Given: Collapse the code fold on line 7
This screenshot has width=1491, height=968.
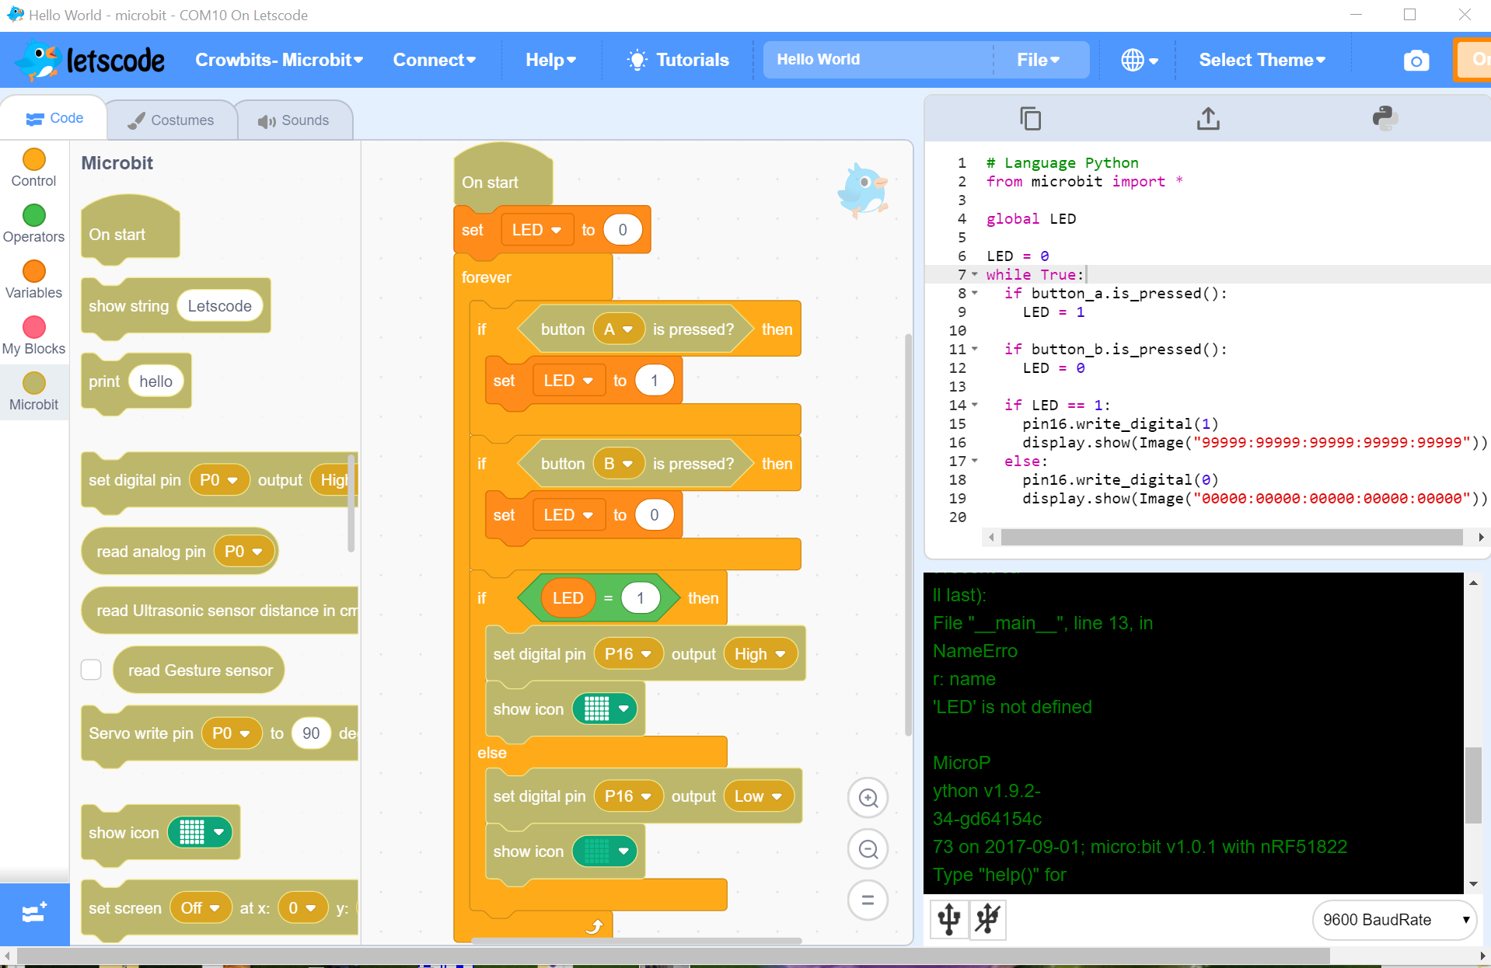Looking at the screenshot, I should coord(975,274).
